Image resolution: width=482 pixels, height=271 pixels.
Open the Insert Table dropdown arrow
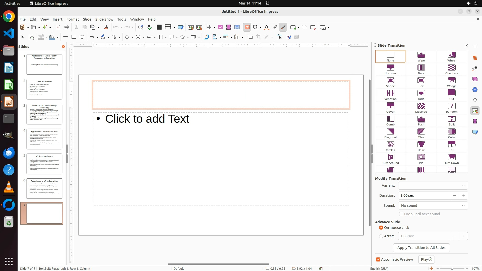(215, 27)
